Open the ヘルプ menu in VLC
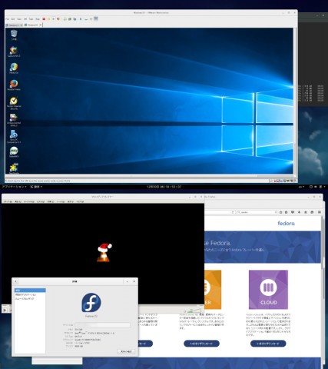 pyautogui.click(x=80, y=202)
